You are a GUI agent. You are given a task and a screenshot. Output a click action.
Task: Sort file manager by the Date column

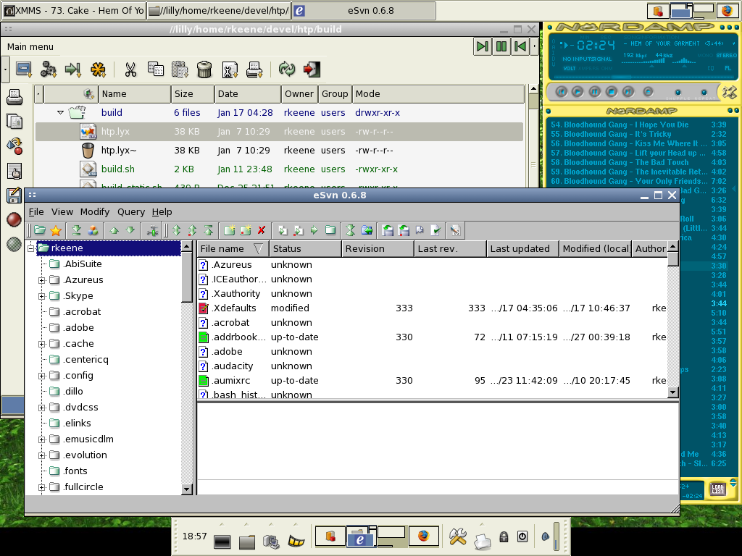(248, 93)
